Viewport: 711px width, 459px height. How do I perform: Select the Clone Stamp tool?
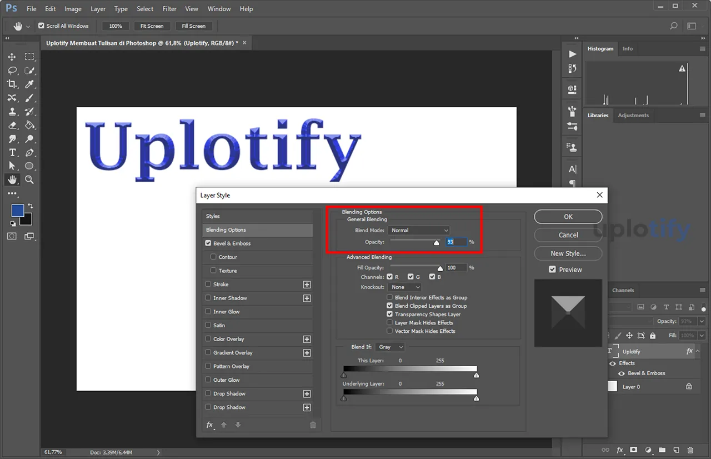pyautogui.click(x=12, y=112)
